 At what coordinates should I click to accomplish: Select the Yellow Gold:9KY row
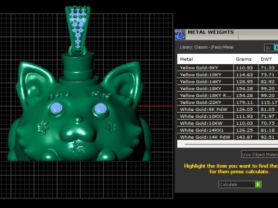tap(228, 68)
